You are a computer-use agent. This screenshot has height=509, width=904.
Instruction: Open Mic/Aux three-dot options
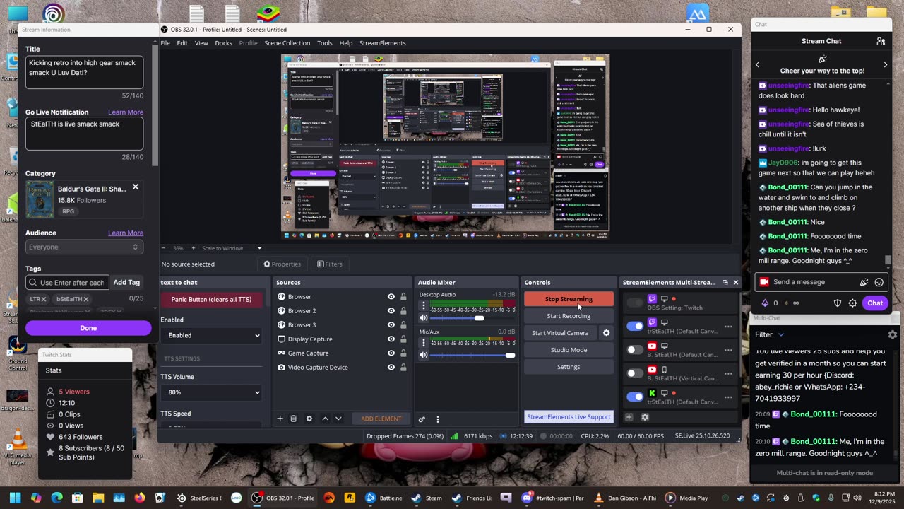tap(424, 343)
